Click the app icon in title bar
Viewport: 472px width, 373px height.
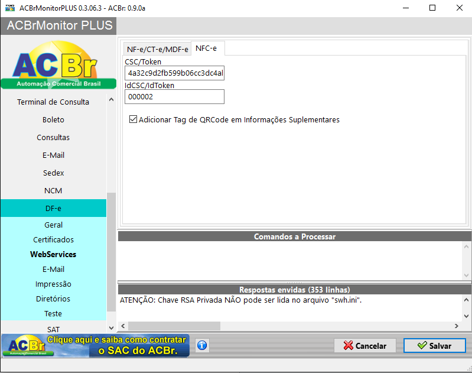pyautogui.click(x=10, y=8)
